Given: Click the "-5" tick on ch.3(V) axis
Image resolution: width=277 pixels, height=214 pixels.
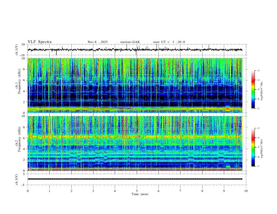Looking at the screenshot, I should (24, 185).
